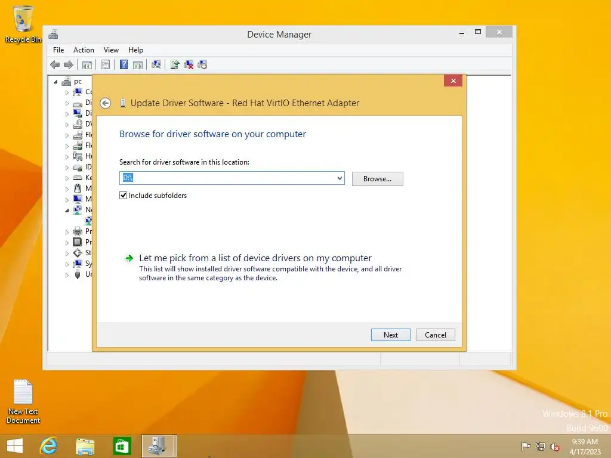The width and height of the screenshot is (611, 458).
Task: Click the Scan for hardware changes icon
Action: coord(156,64)
